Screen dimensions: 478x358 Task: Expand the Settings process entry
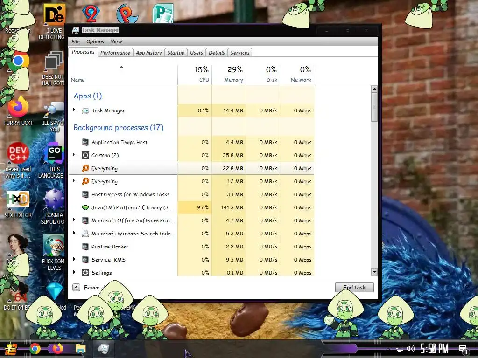(x=74, y=272)
